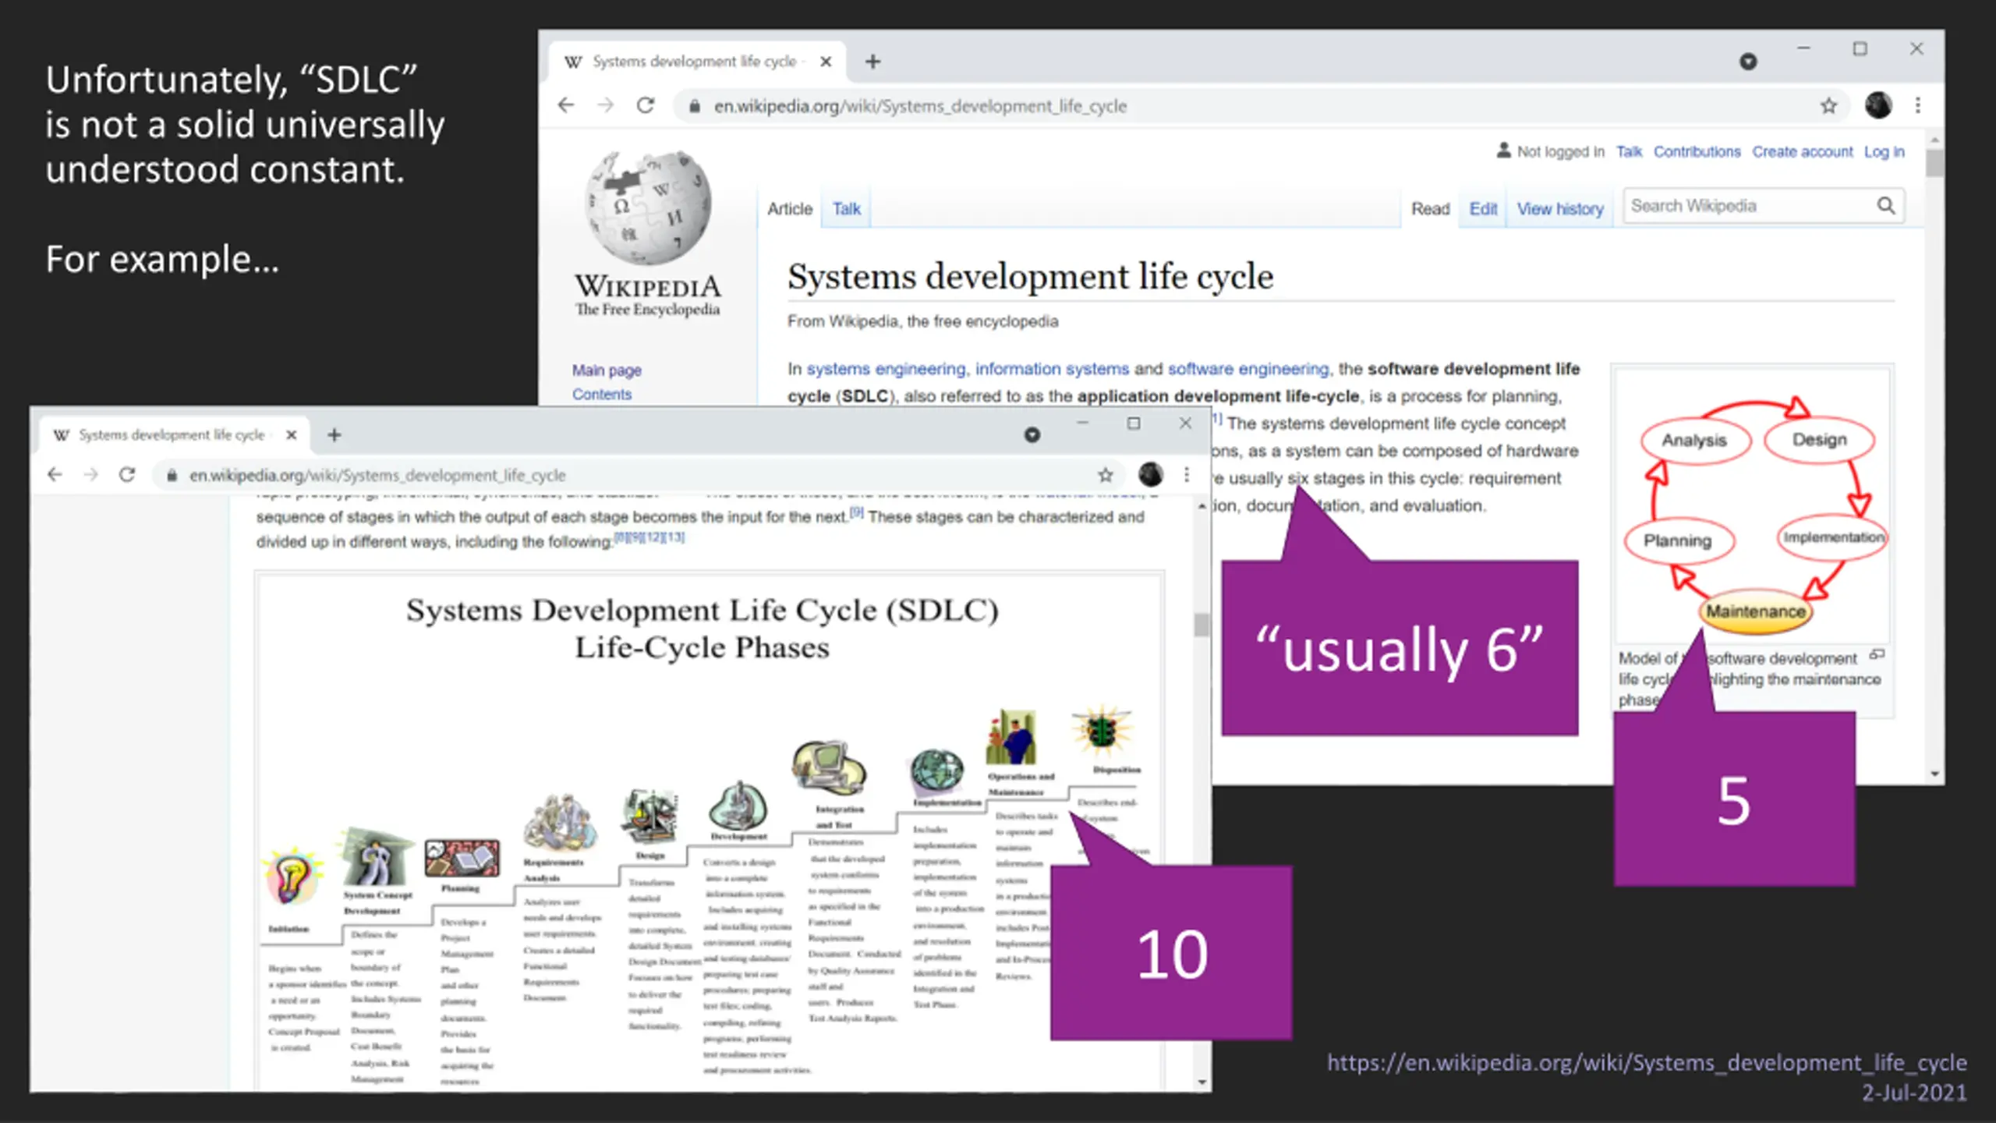This screenshot has width=1996, height=1123.
Task: Click rear window scrollbar down arrow
Action: click(x=1934, y=774)
